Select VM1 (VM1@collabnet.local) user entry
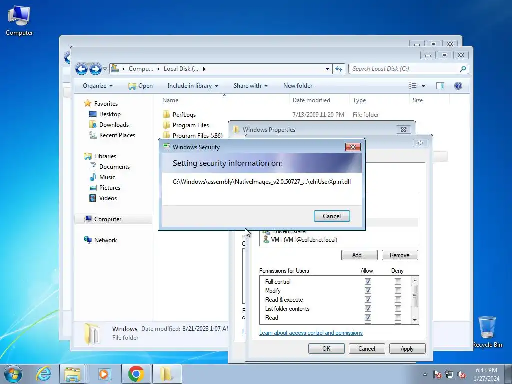This screenshot has height=384, width=512. click(x=304, y=240)
